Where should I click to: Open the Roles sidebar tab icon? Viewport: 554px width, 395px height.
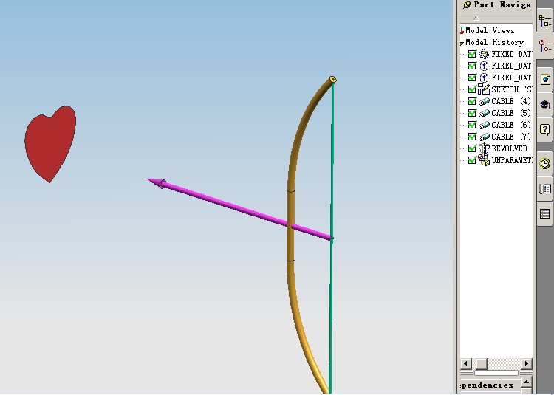[x=545, y=189]
